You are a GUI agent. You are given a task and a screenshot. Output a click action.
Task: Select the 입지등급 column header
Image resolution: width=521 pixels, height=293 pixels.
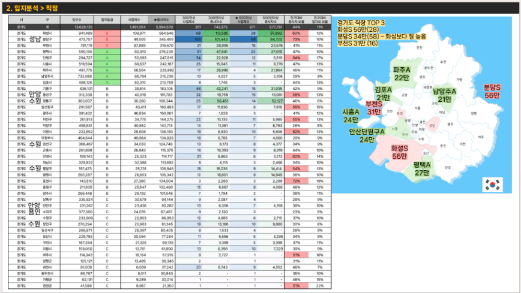(x=107, y=20)
